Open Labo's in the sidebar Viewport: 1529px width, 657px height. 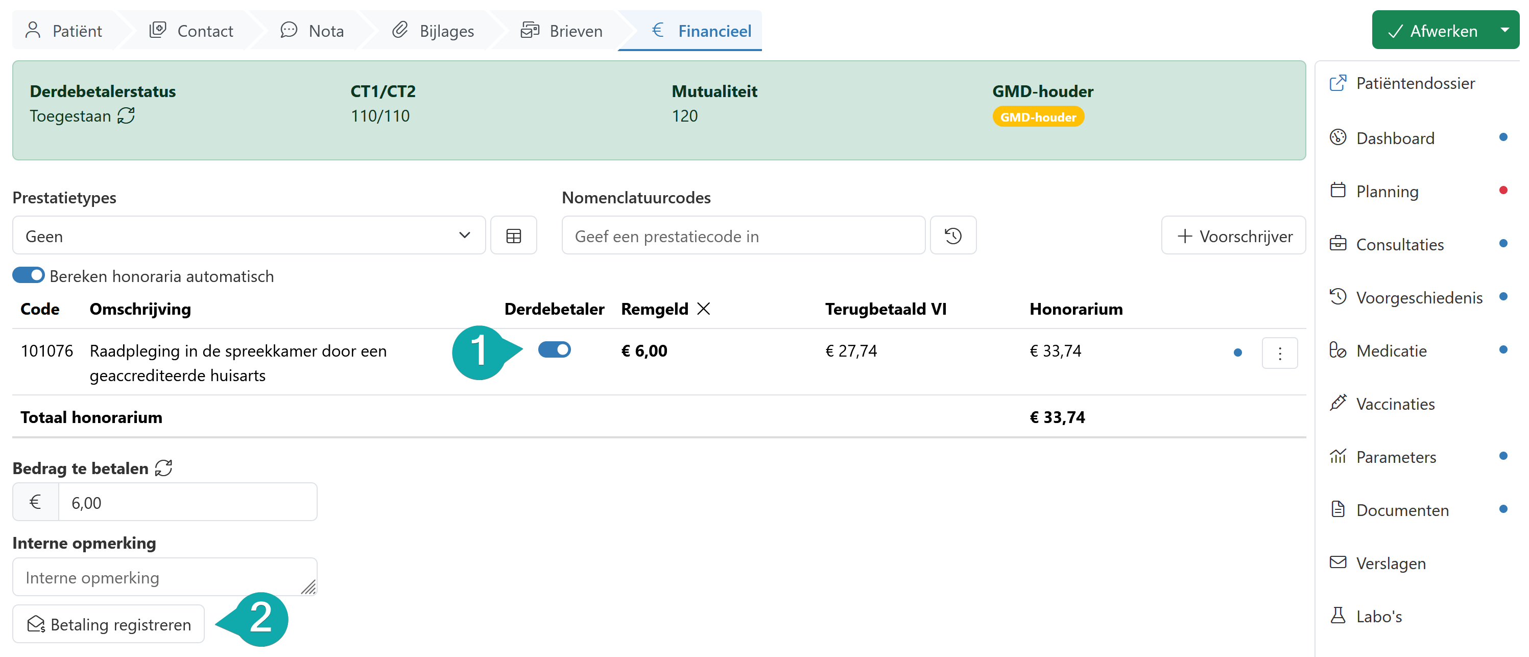[1378, 617]
